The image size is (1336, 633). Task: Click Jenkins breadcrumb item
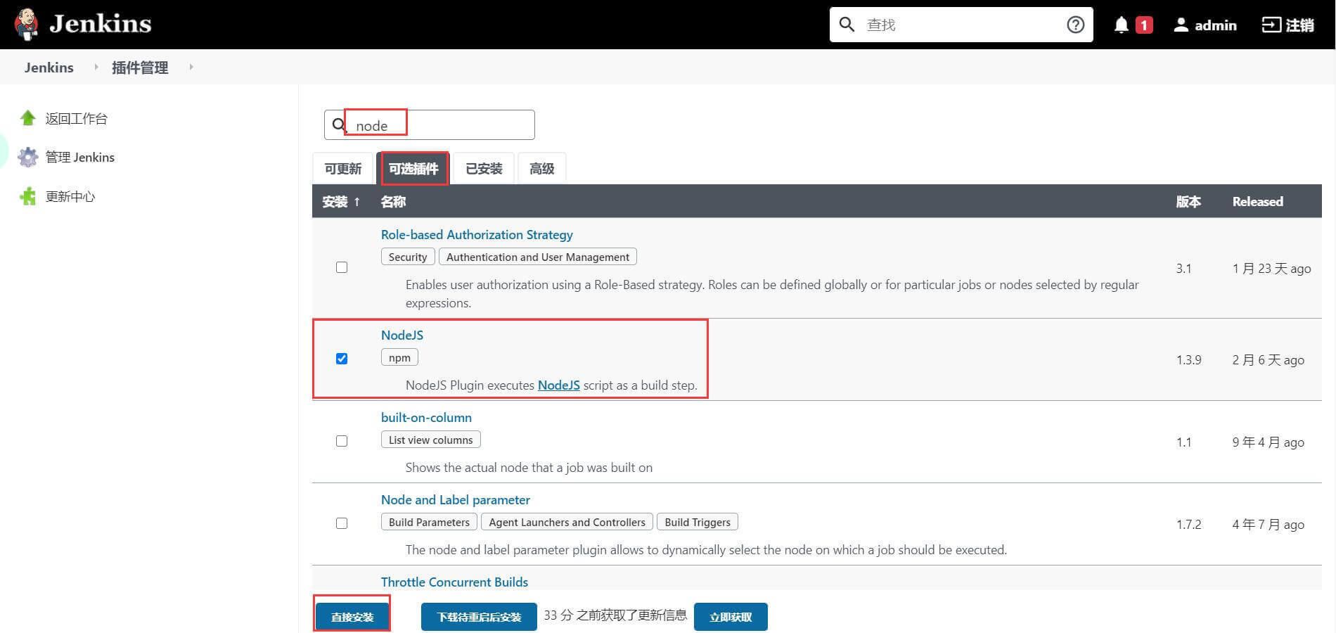pyautogui.click(x=49, y=67)
